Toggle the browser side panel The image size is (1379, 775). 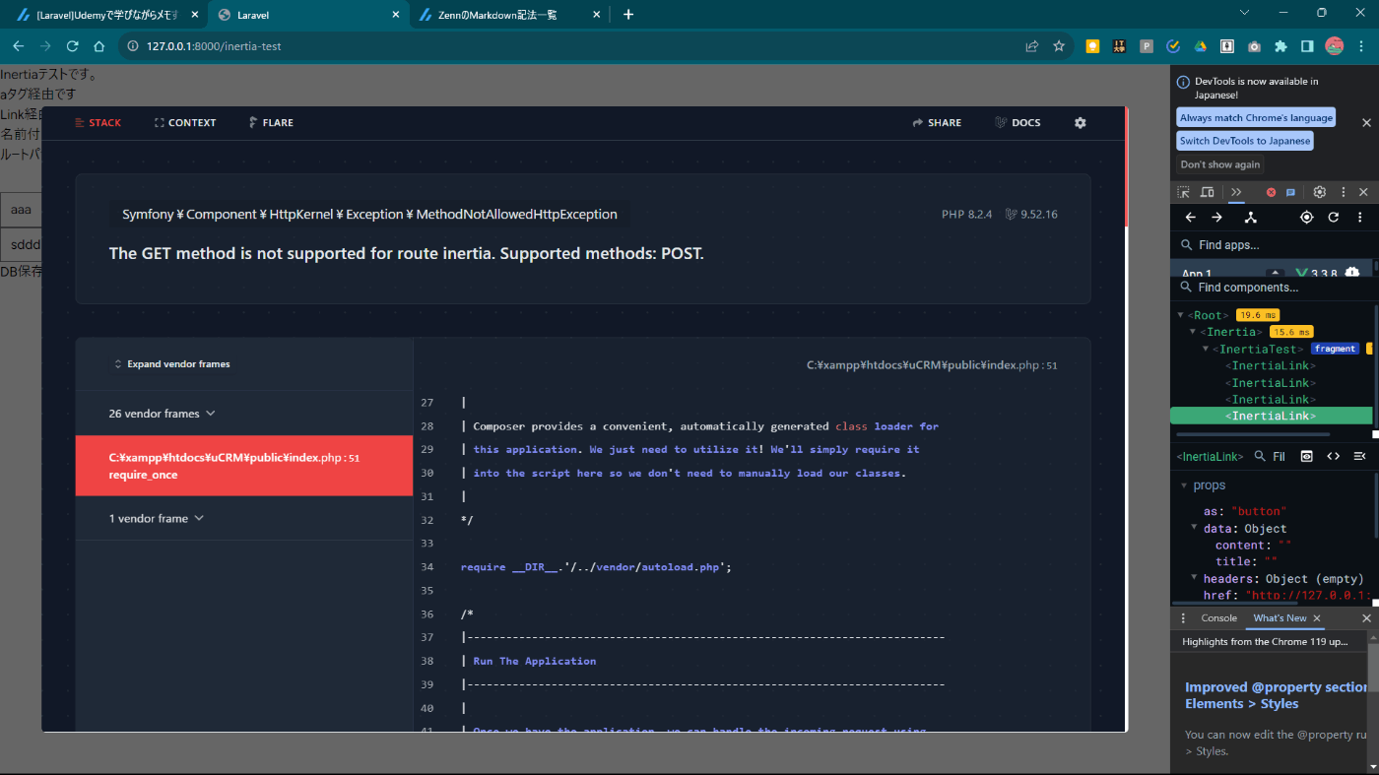point(1307,46)
